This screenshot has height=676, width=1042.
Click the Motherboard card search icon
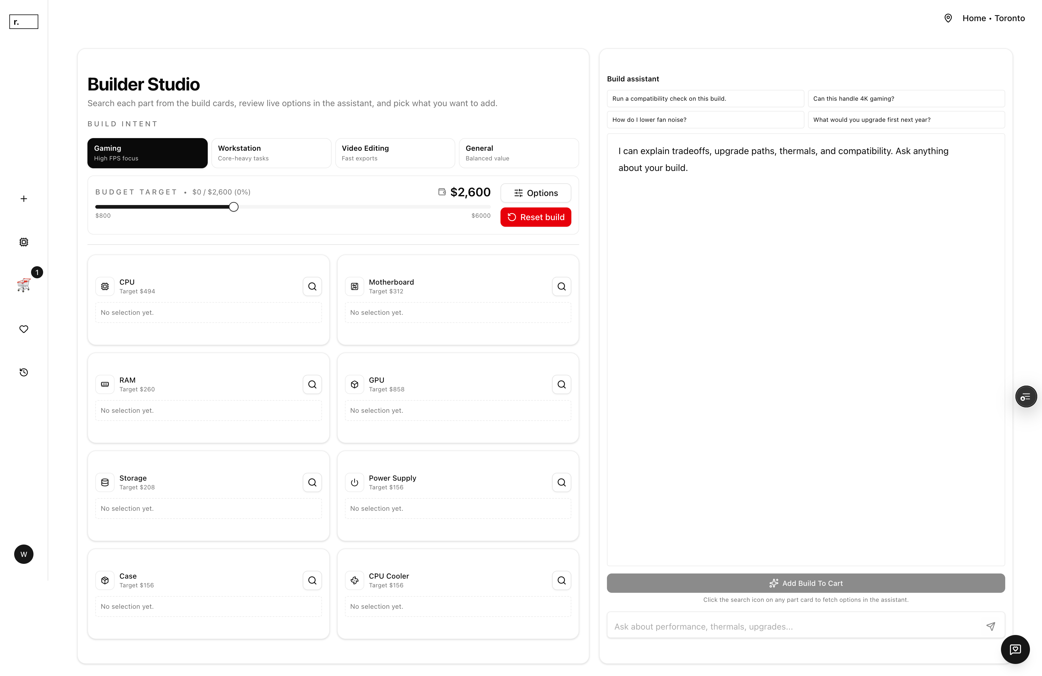[x=562, y=286]
